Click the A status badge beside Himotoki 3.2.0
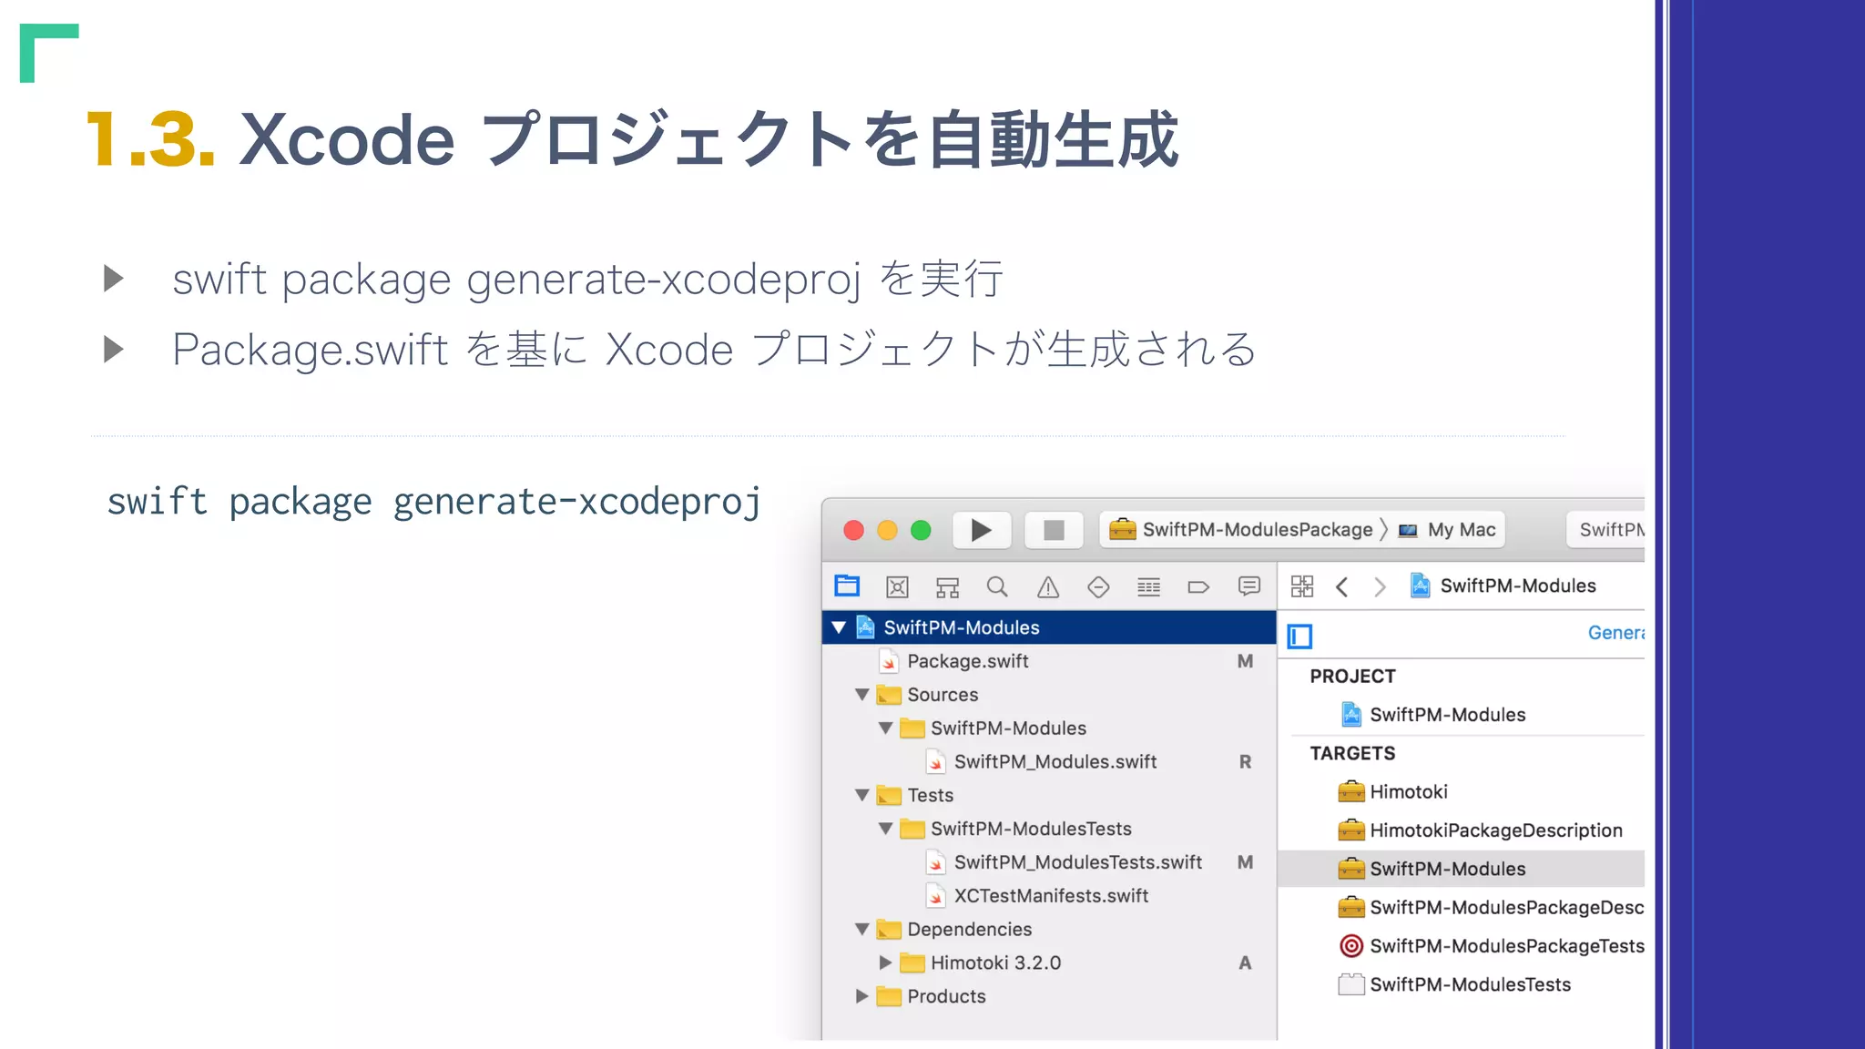Viewport: 1865px width, 1049px height. coord(1245,962)
